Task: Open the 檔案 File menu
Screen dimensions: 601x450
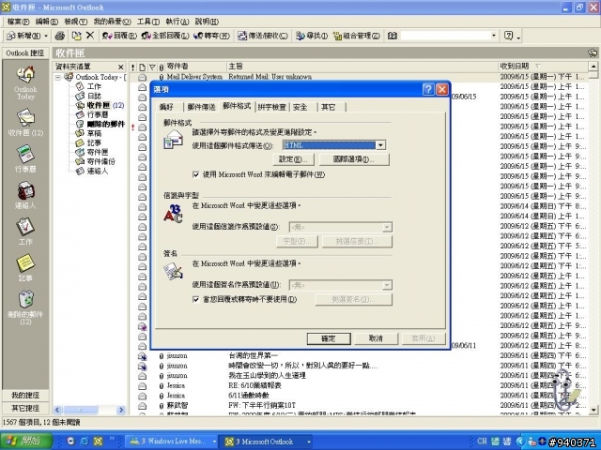Action: (x=18, y=22)
